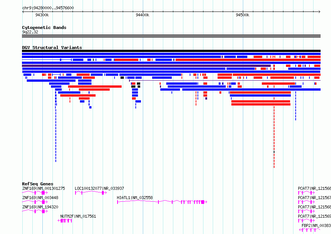The image size is (331, 234).
Task: Select the gene glyph under ZNF169|NM_194320
Action: [35, 211]
